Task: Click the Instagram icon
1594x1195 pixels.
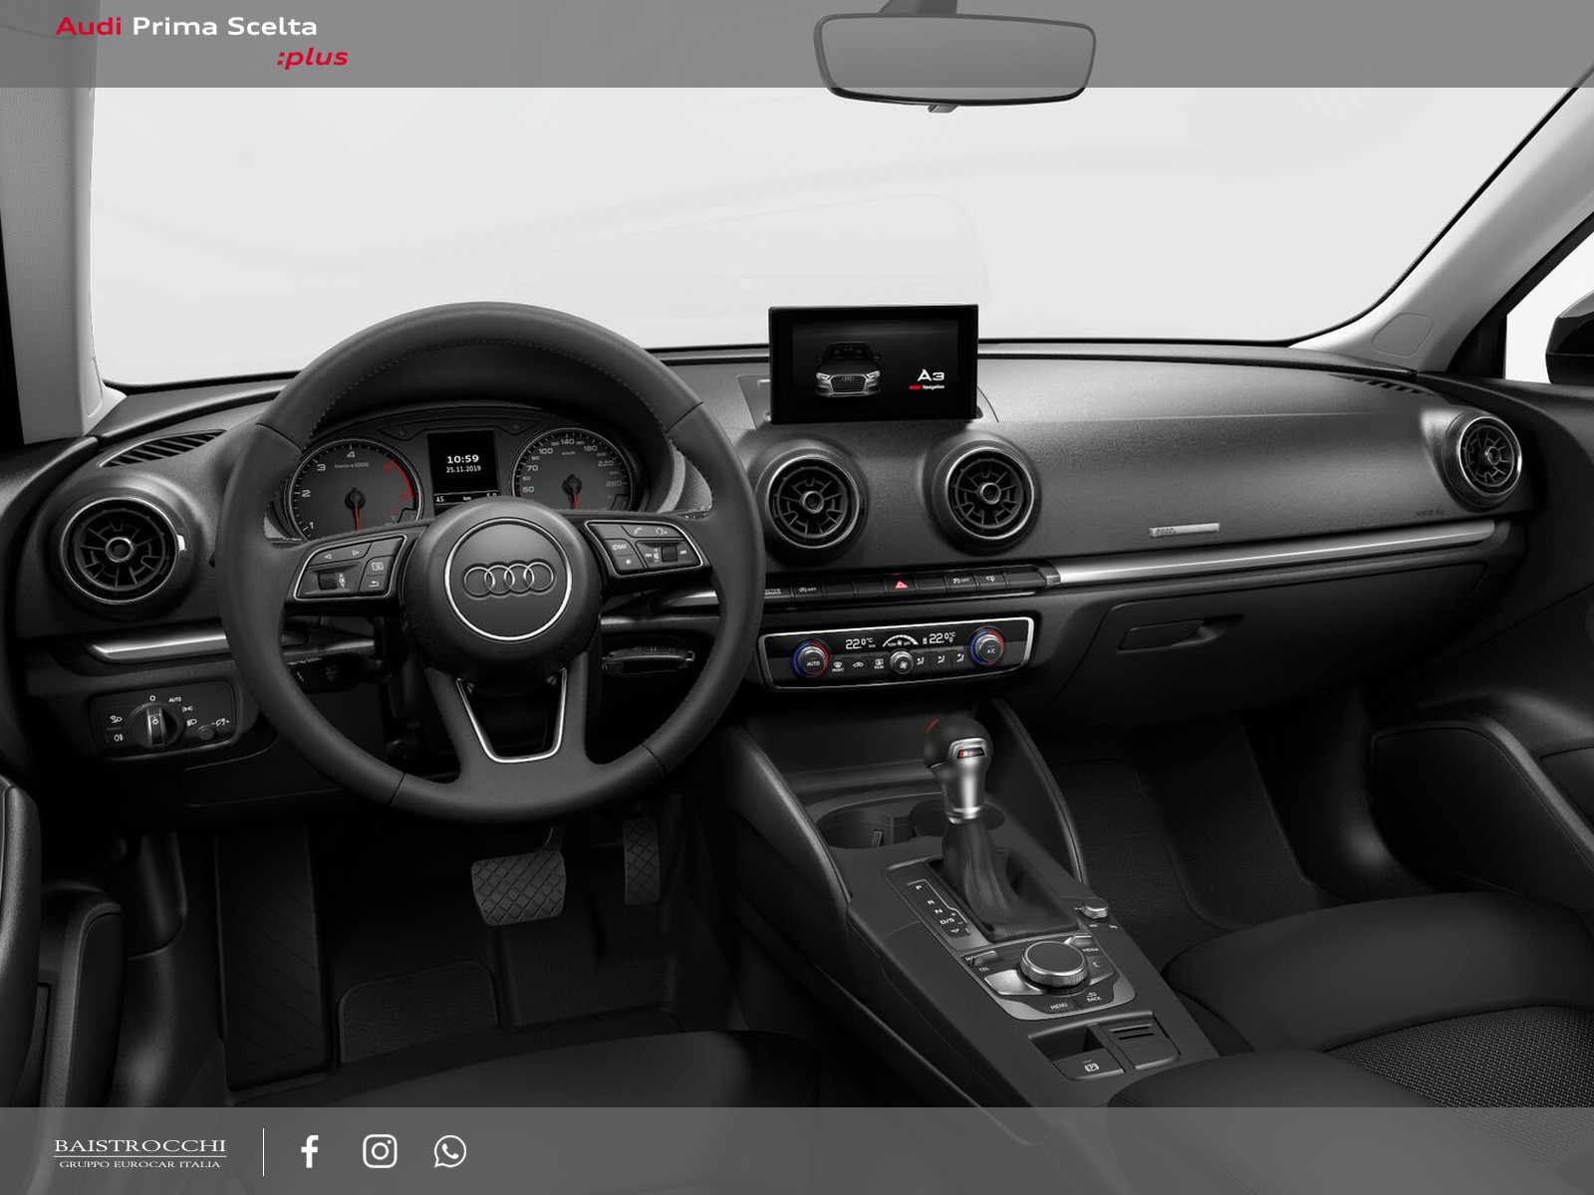Action: pos(380,1151)
